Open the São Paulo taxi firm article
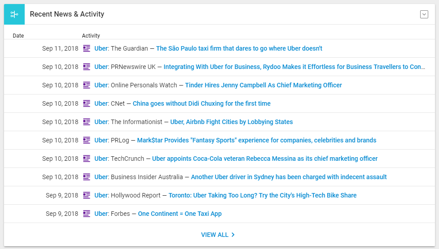The height and width of the screenshot is (249, 439). (x=239, y=48)
